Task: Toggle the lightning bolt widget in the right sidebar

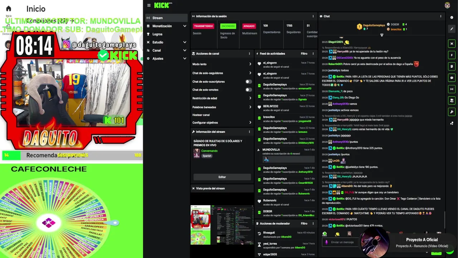Action: (452, 55)
